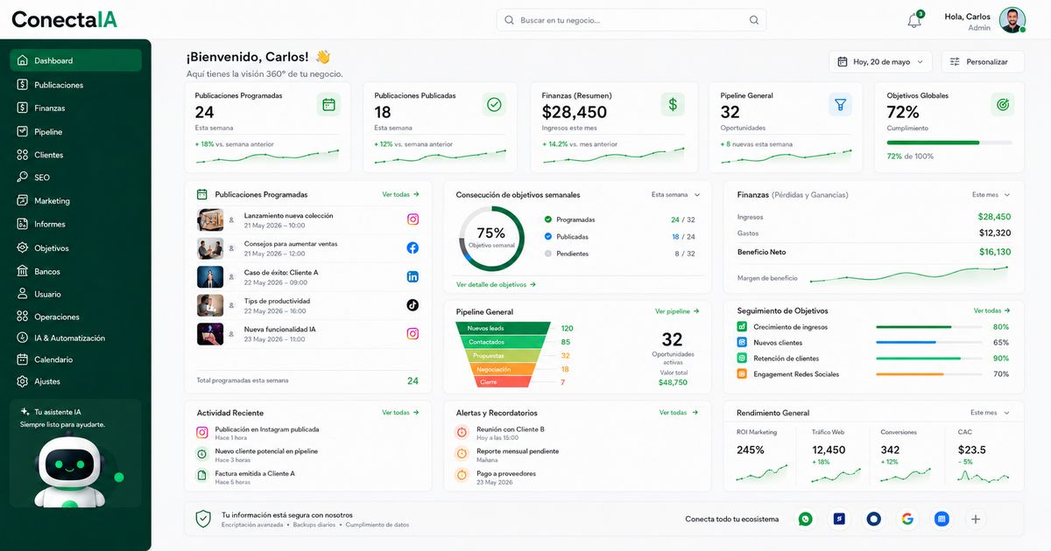Open the Tips de productividad post thumbnail
This screenshot has height=551, width=1051.
(x=210, y=305)
